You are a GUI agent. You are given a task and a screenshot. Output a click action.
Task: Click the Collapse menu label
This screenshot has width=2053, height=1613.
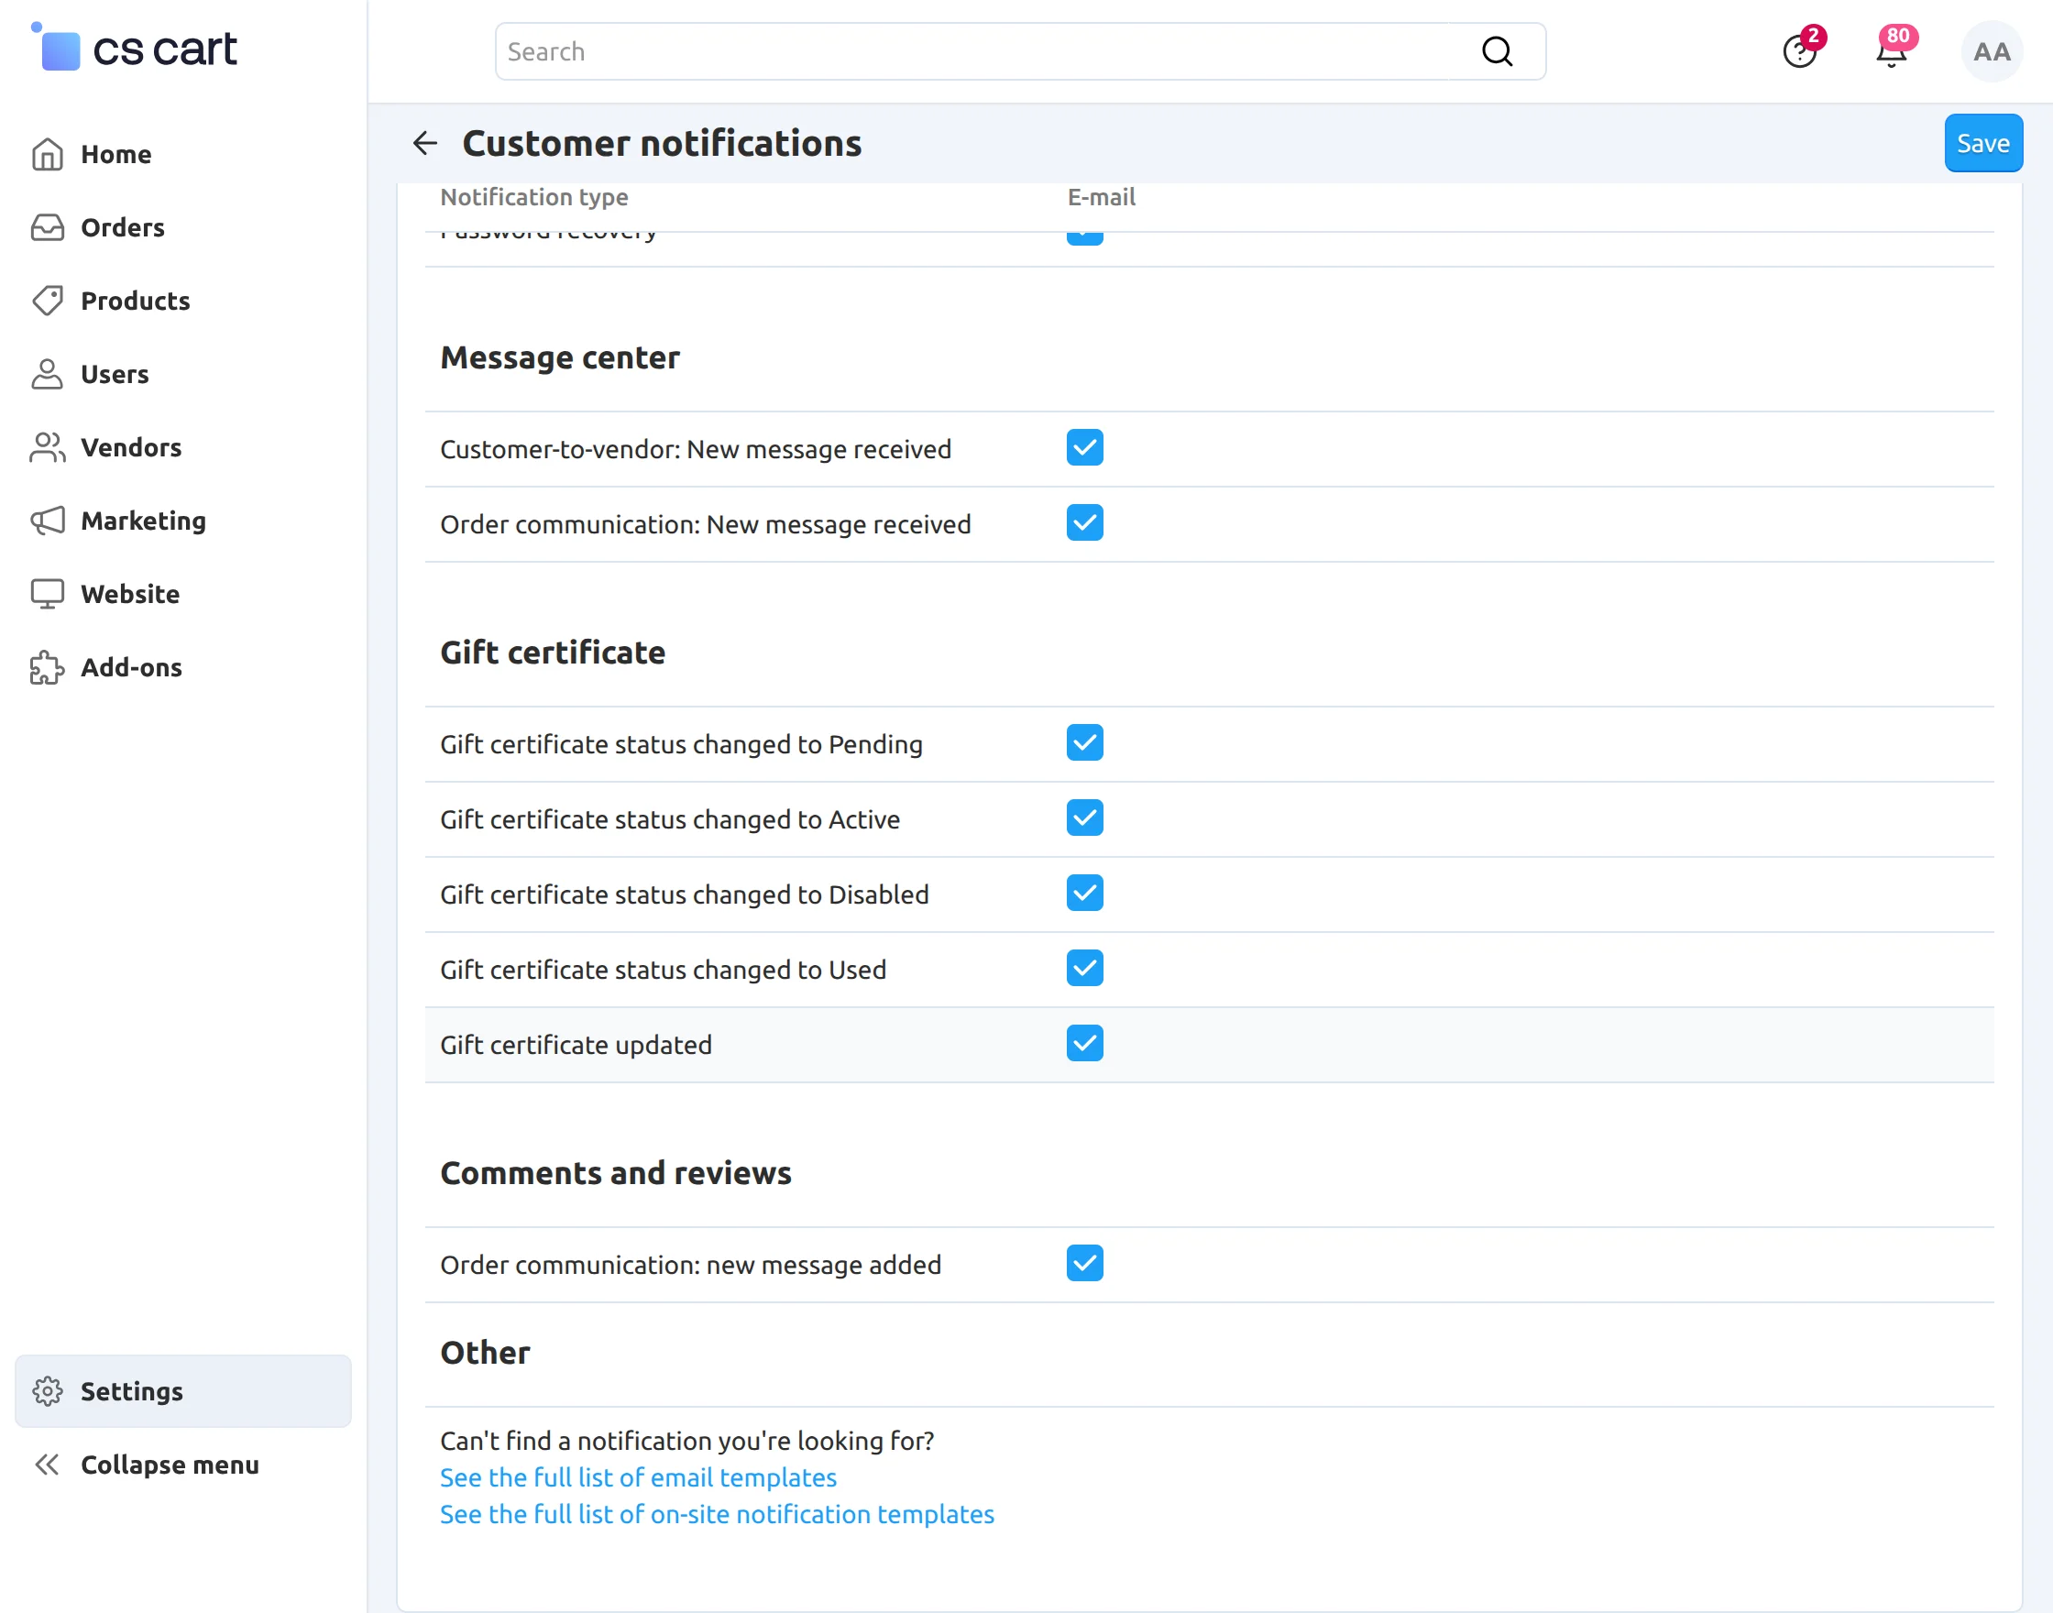(170, 1465)
